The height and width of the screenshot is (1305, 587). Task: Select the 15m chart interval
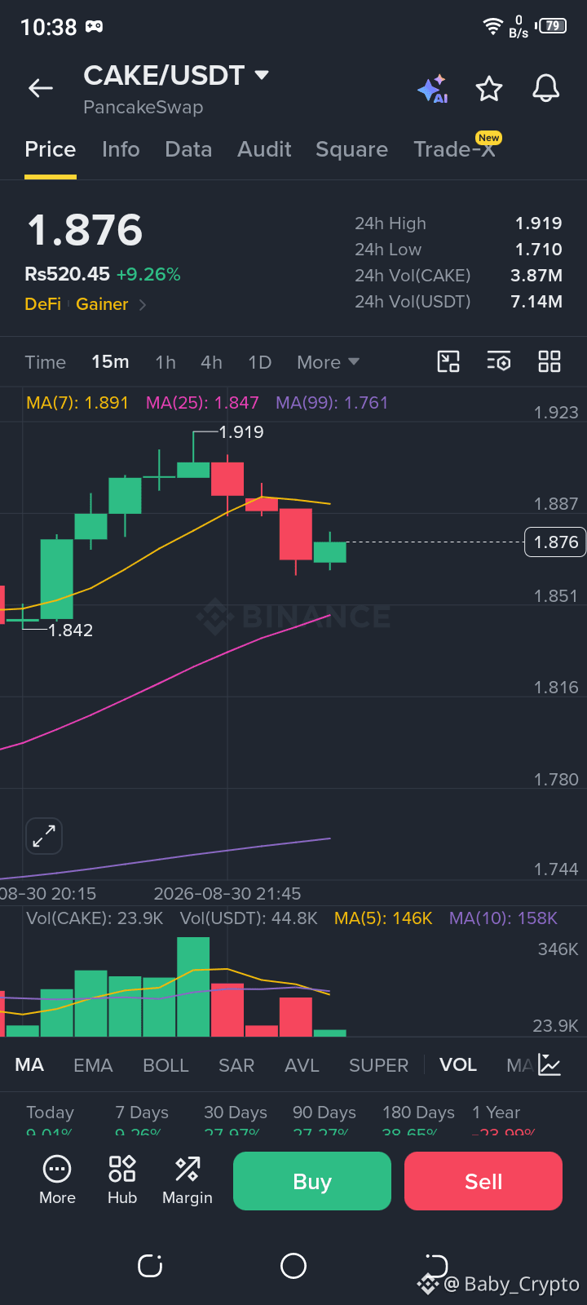point(110,361)
